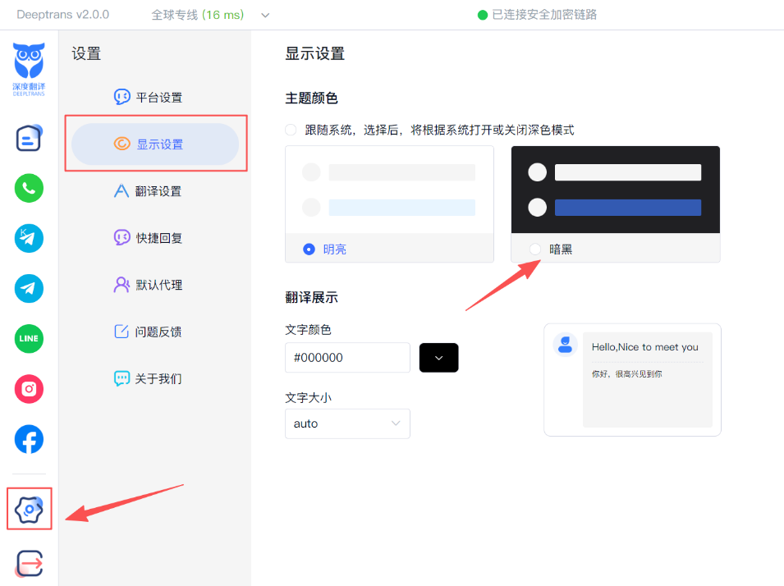This screenshot has width=784, height=586.
Task: Open 默认代理 menu item
Action: point(155,285)
